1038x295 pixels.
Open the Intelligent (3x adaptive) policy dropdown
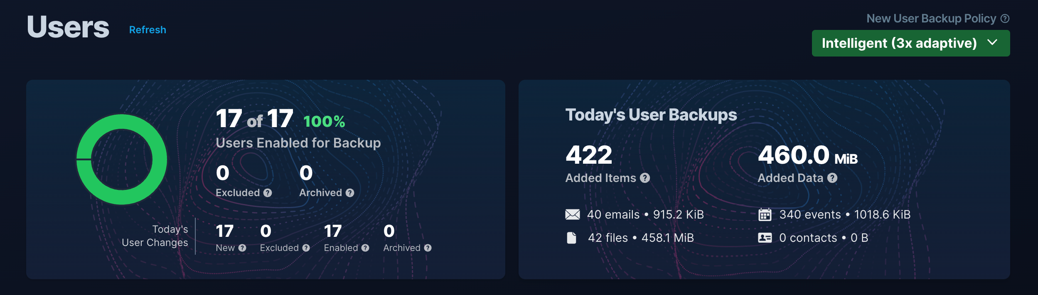tap(911, 43)
